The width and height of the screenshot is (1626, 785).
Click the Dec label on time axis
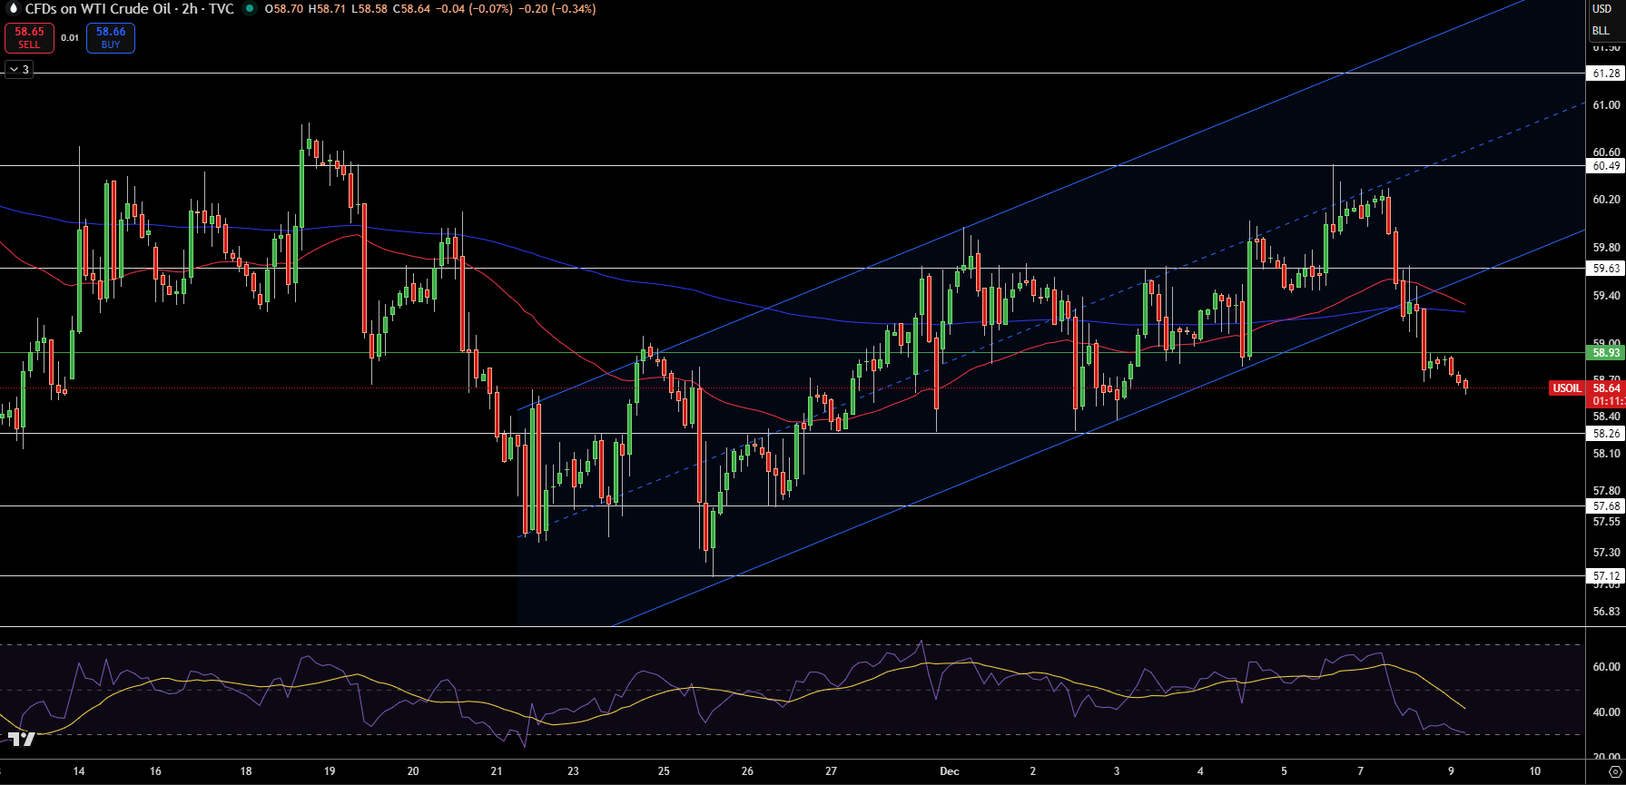(x=950, y=771)
